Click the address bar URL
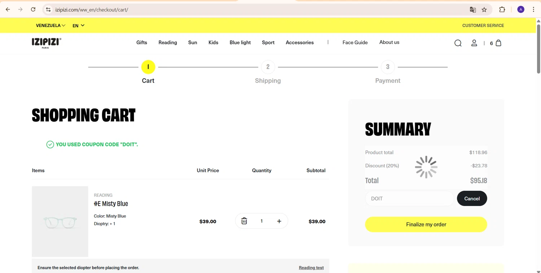Viewport: 541px width, 273px height. tap(92, 10)
